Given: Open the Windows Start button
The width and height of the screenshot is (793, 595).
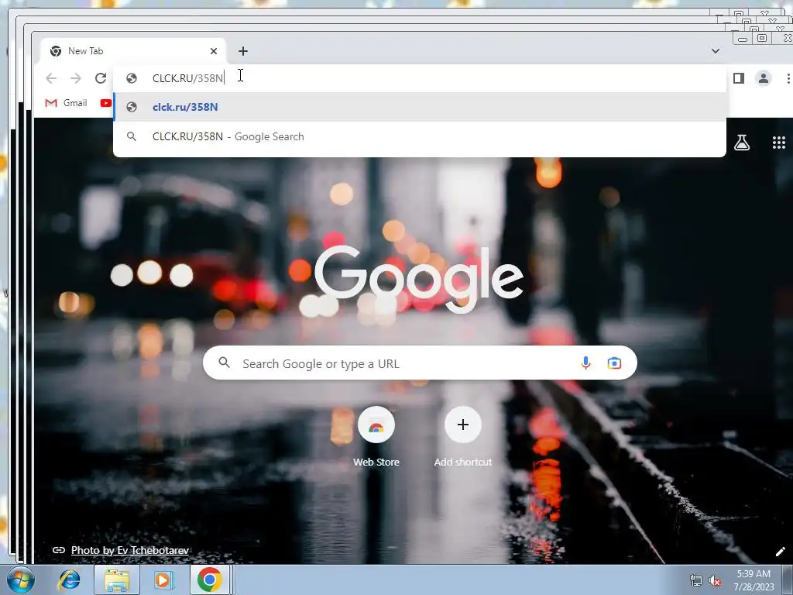Looking at the screenshot, I should click(21, 580).
